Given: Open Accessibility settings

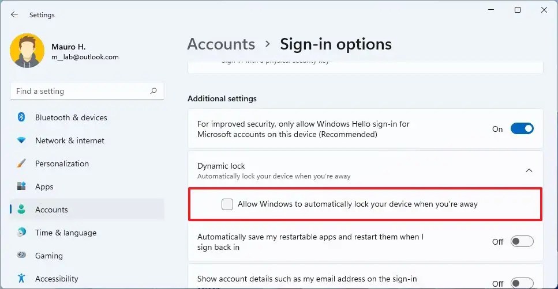Looking at the screenshot, I should [x=87, y=279].
